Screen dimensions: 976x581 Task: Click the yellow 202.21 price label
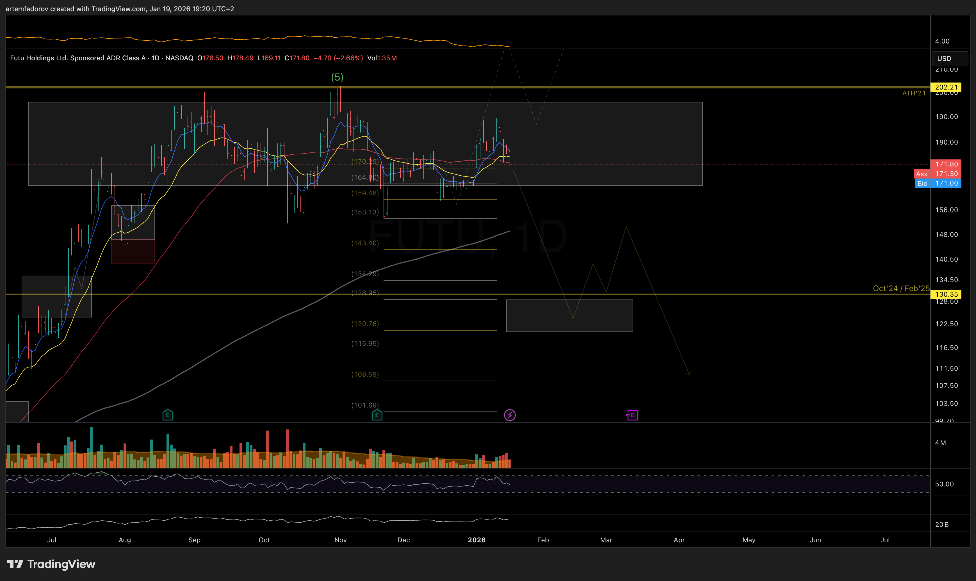tap(946, 87)
